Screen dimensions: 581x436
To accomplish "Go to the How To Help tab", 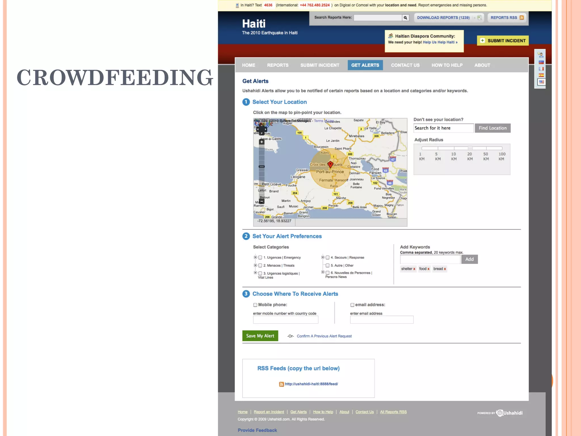I will click(447, 65).
